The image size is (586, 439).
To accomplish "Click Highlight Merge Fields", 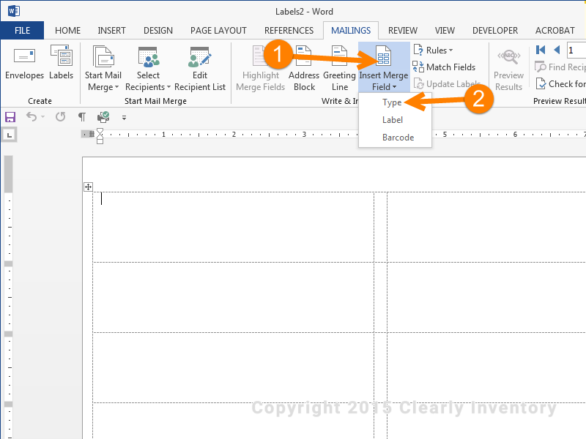I will pos(261,67).
